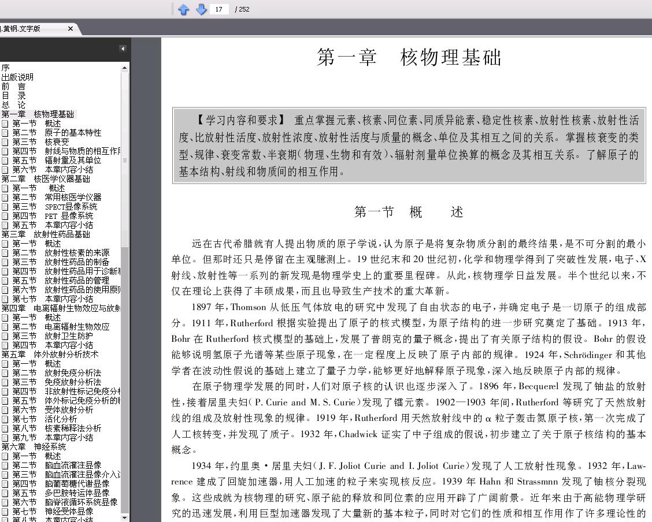Click the chapter heading 第一章 核物理基础 in page
The width and height of the screenshot is (652, 522).
pos(409,57)
